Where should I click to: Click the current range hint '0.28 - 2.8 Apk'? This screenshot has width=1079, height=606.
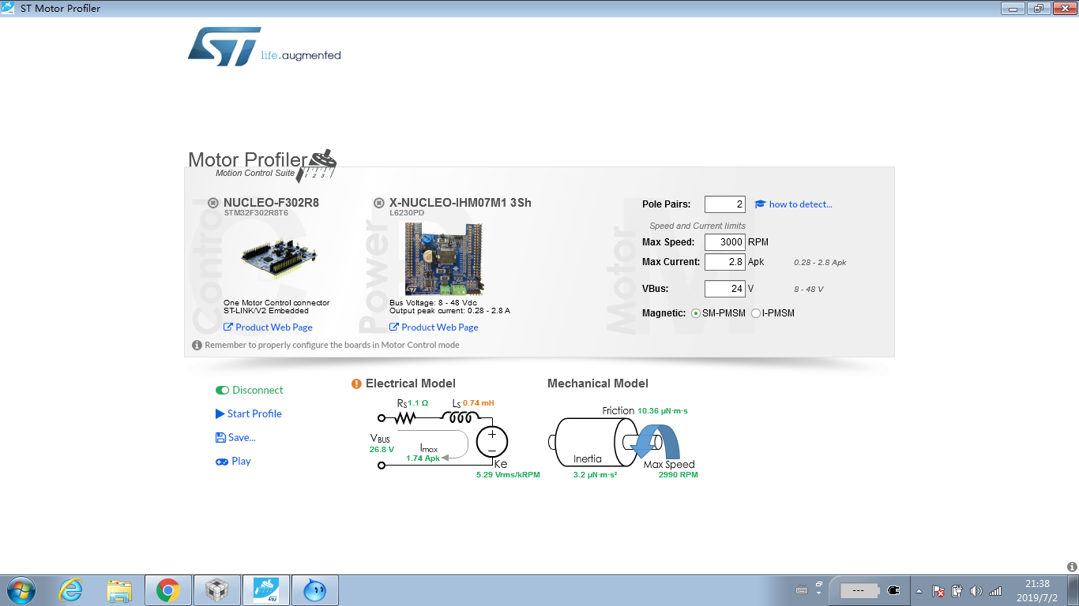point(820,262)
